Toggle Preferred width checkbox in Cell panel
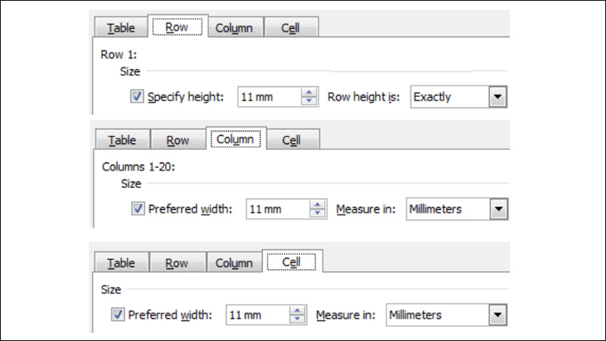Screen dimensions: 606x341 118,314
